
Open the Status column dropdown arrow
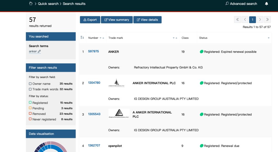coord(268,38)
